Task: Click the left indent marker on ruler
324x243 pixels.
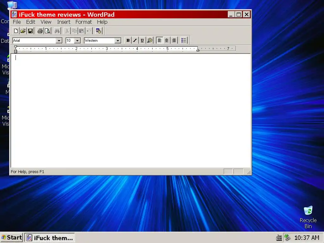Action: pos(16,49)
